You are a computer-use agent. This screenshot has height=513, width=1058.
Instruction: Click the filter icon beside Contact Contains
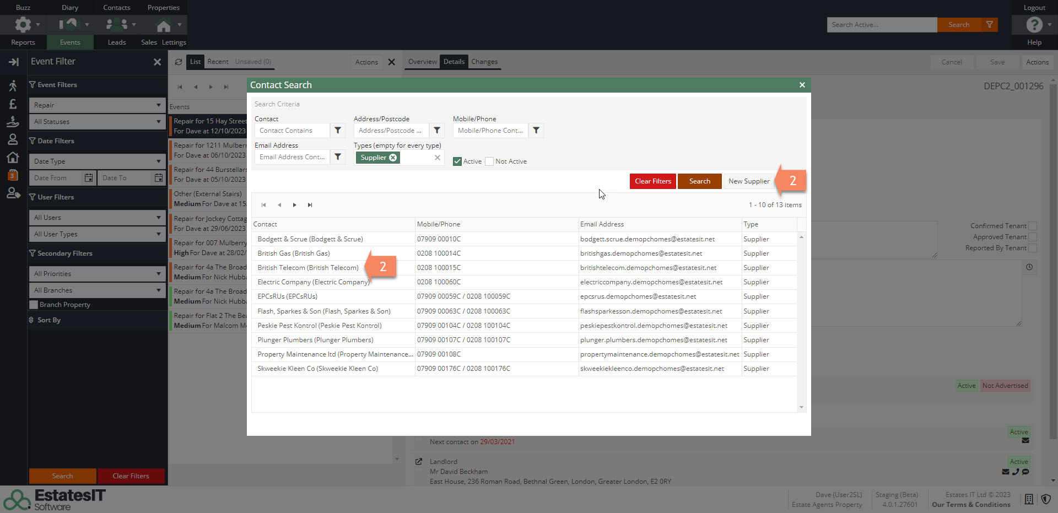[x=338, y=131]
